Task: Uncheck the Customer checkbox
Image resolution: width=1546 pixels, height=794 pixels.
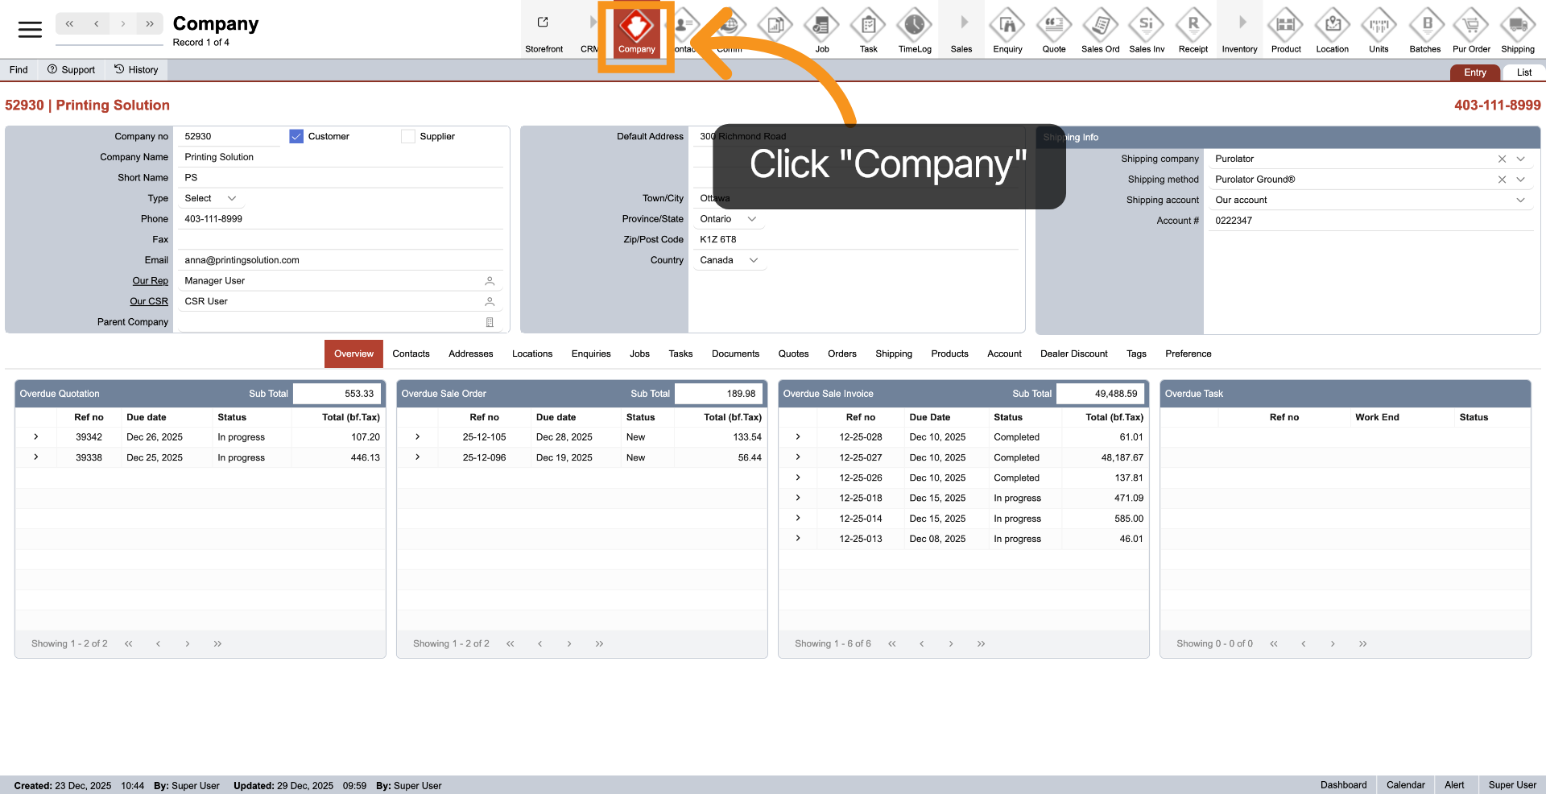Action: tap(296, 137)
